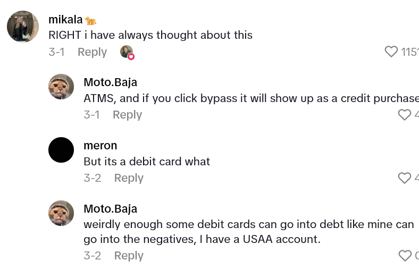Open mikala's profile picture
Screen dimensions: 419x269
pos(23,27)
